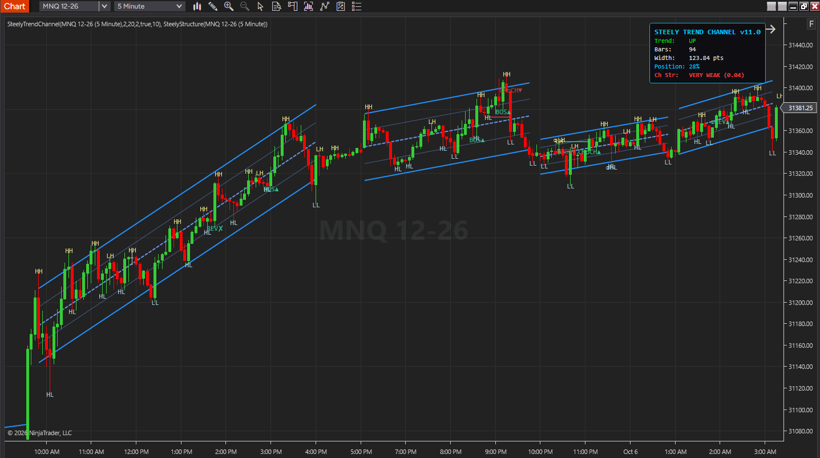Click the Bars: 94 line

[x=675, y=49]
